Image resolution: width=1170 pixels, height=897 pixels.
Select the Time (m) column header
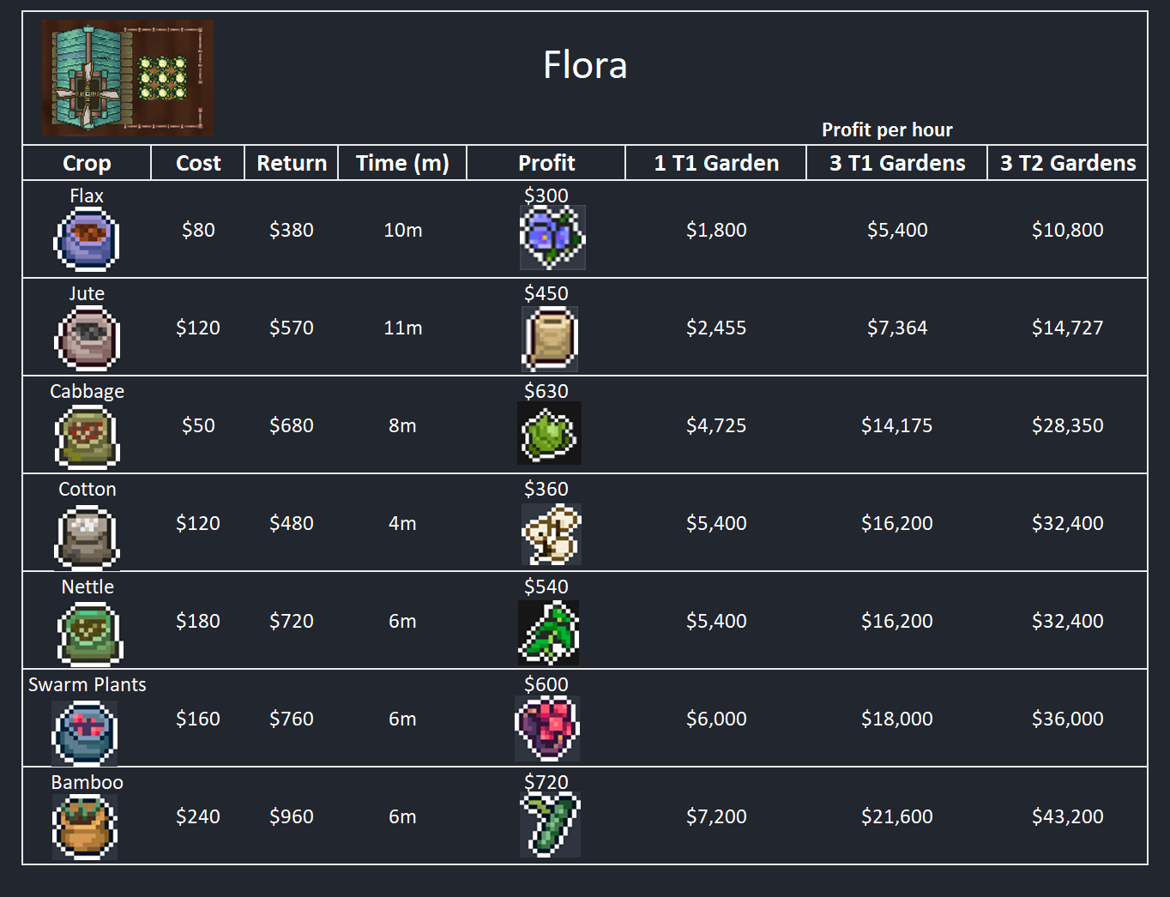click(x=402, y=163)
